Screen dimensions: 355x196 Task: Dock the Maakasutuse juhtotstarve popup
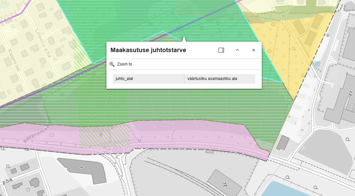221,50
